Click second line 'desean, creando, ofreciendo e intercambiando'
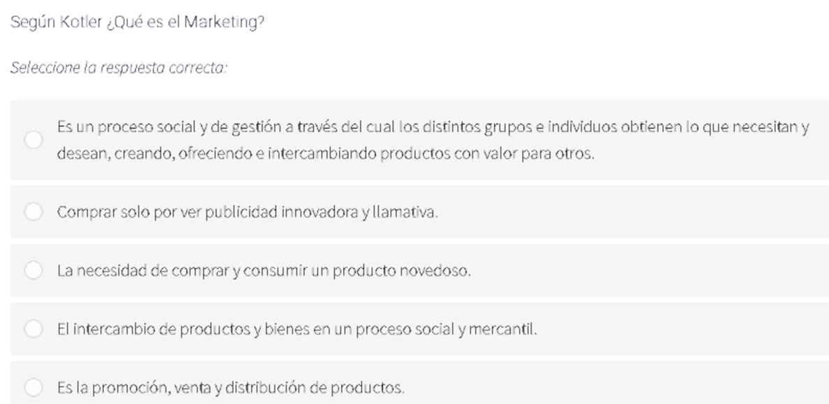Image resolution: width=829 pixels, height=404 pixels. pos(326,154)
